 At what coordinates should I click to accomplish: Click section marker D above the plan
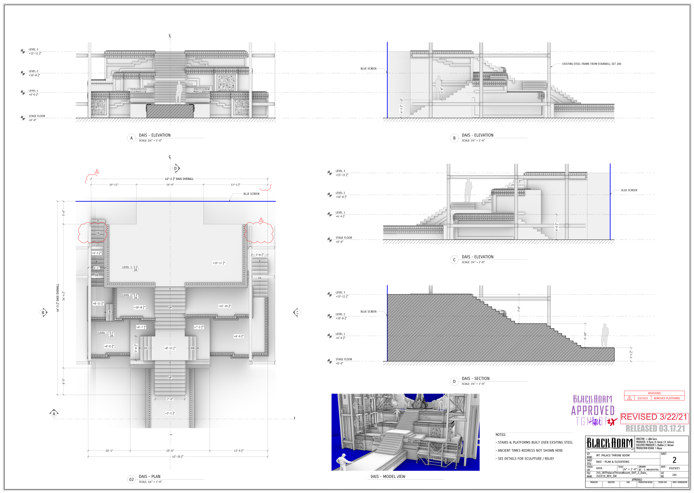tap(175, 169)
